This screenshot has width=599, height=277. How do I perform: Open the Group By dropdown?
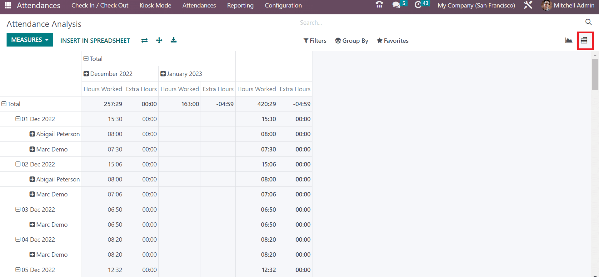[352, 41]
